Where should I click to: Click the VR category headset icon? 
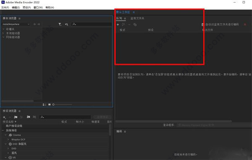click(10, 157)
